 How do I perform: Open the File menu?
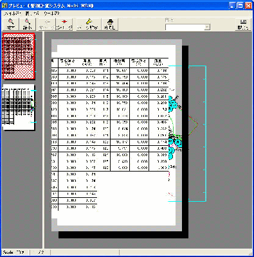12,13
